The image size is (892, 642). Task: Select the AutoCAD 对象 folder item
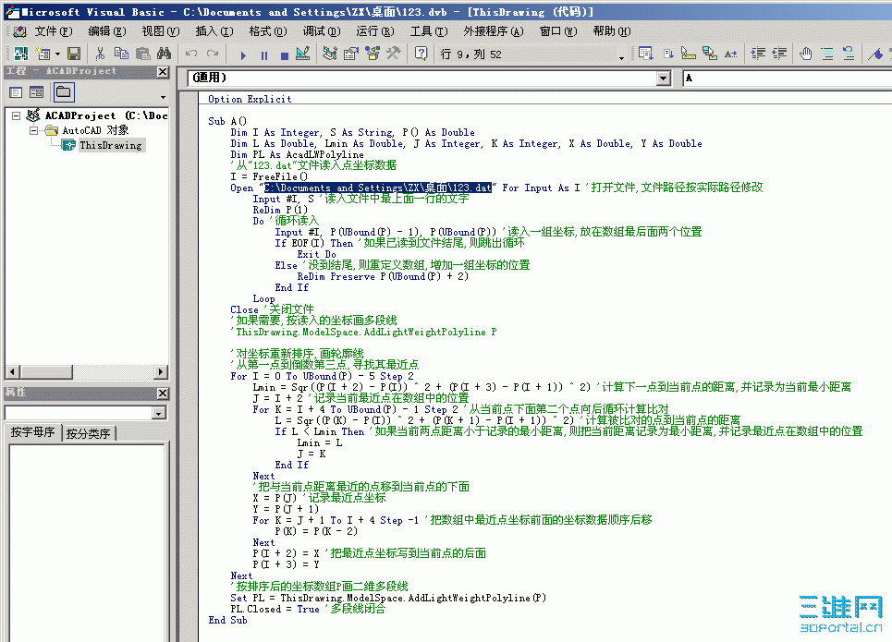[95, 131]
